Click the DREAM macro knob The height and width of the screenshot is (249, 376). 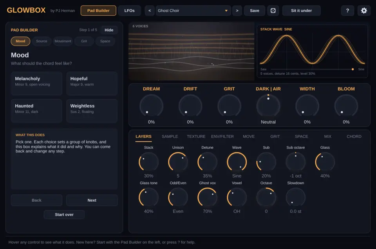click(151, 106)
